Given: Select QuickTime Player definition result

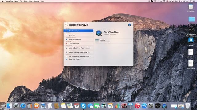Looking at the screenshot, I should pos(78,44).
